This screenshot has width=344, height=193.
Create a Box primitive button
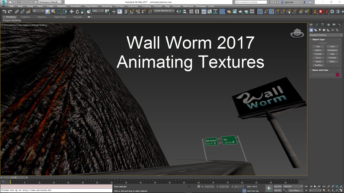(x=318, y=46)
